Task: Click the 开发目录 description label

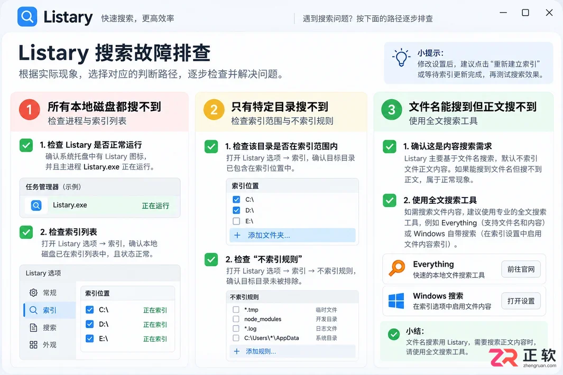Action: 326,319
